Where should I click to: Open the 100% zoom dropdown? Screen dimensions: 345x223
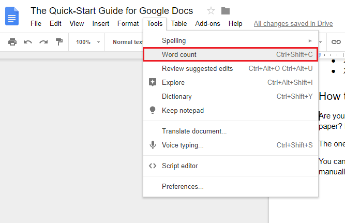point(86,42)
